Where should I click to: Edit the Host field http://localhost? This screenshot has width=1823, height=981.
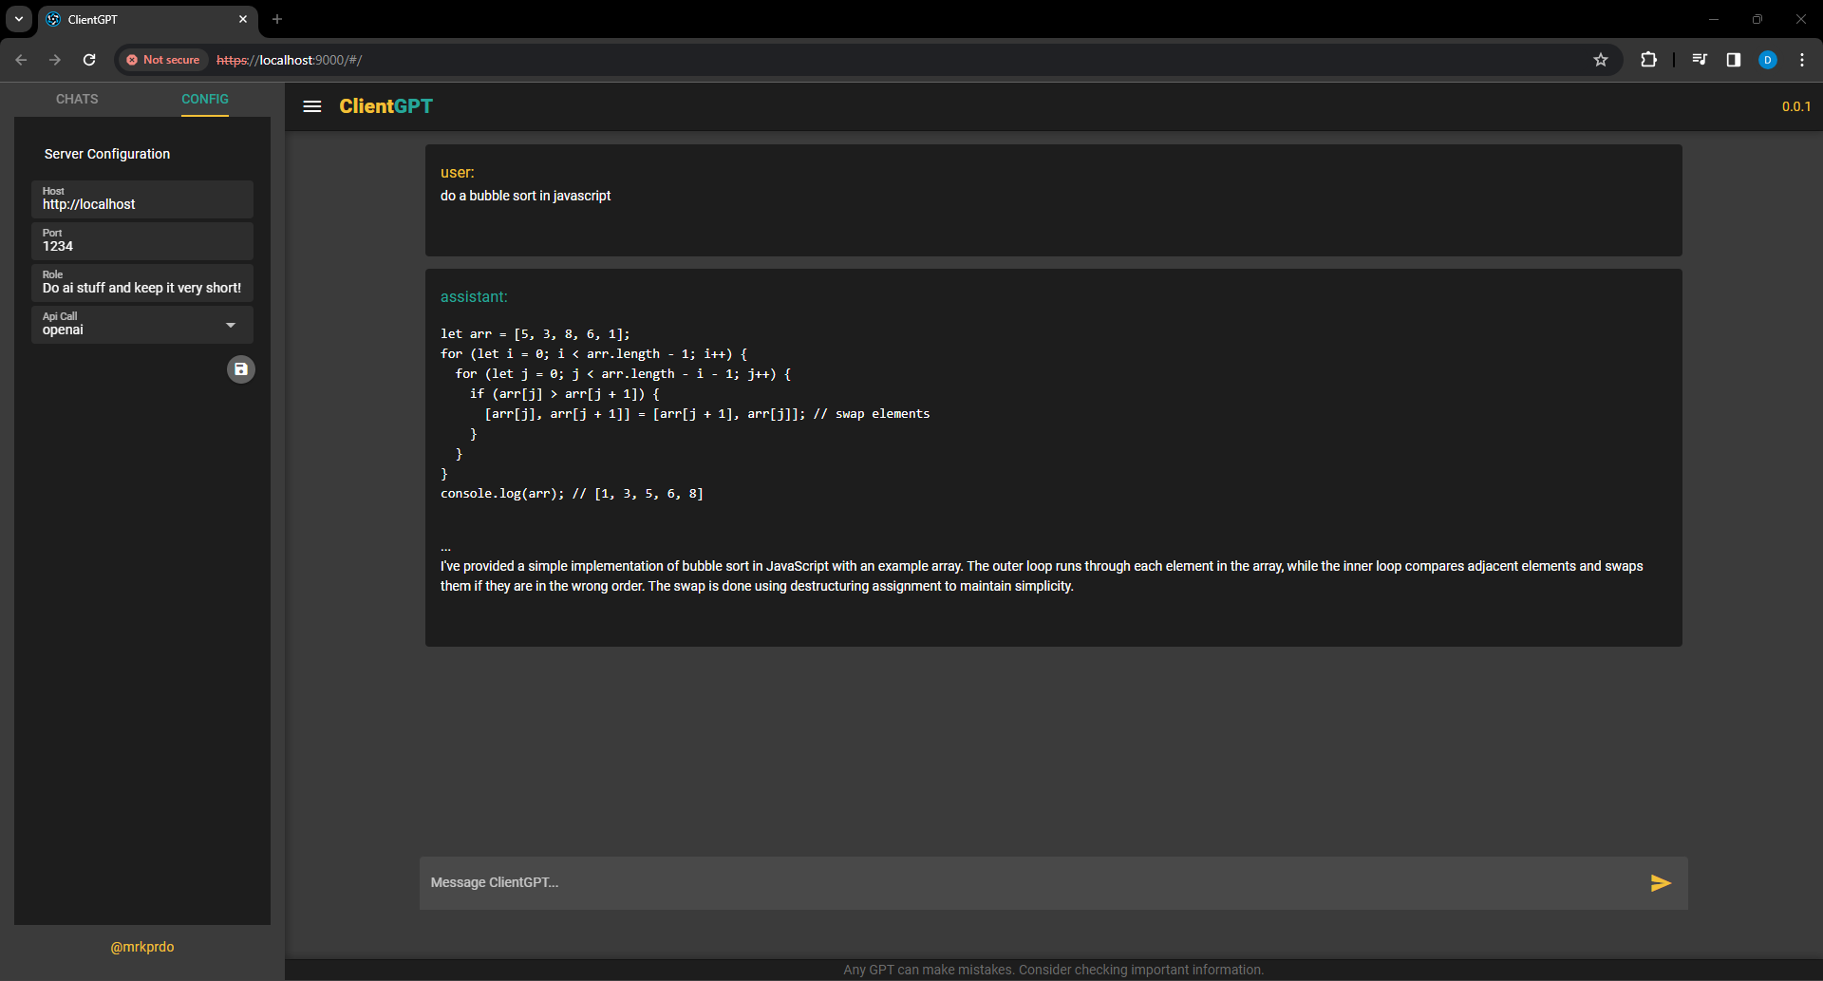(142, 199)
